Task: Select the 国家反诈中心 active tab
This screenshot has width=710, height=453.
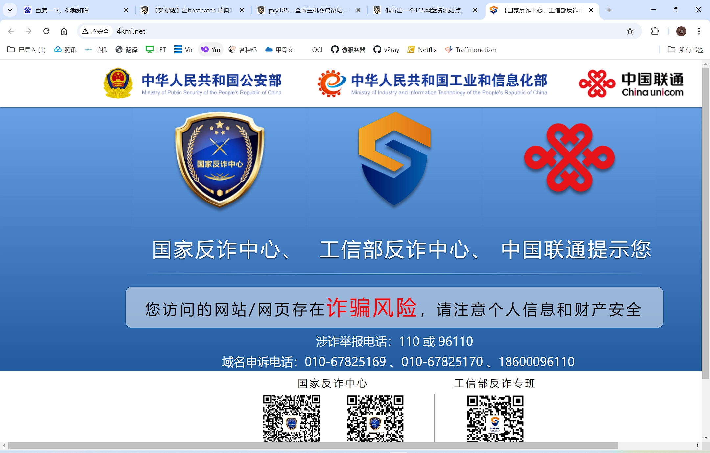Action: coord(542,10)
